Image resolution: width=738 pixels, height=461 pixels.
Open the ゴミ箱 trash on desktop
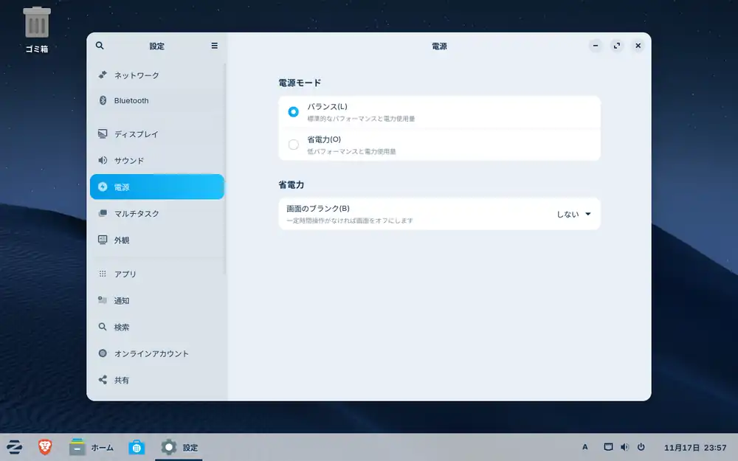pos(36,30)
